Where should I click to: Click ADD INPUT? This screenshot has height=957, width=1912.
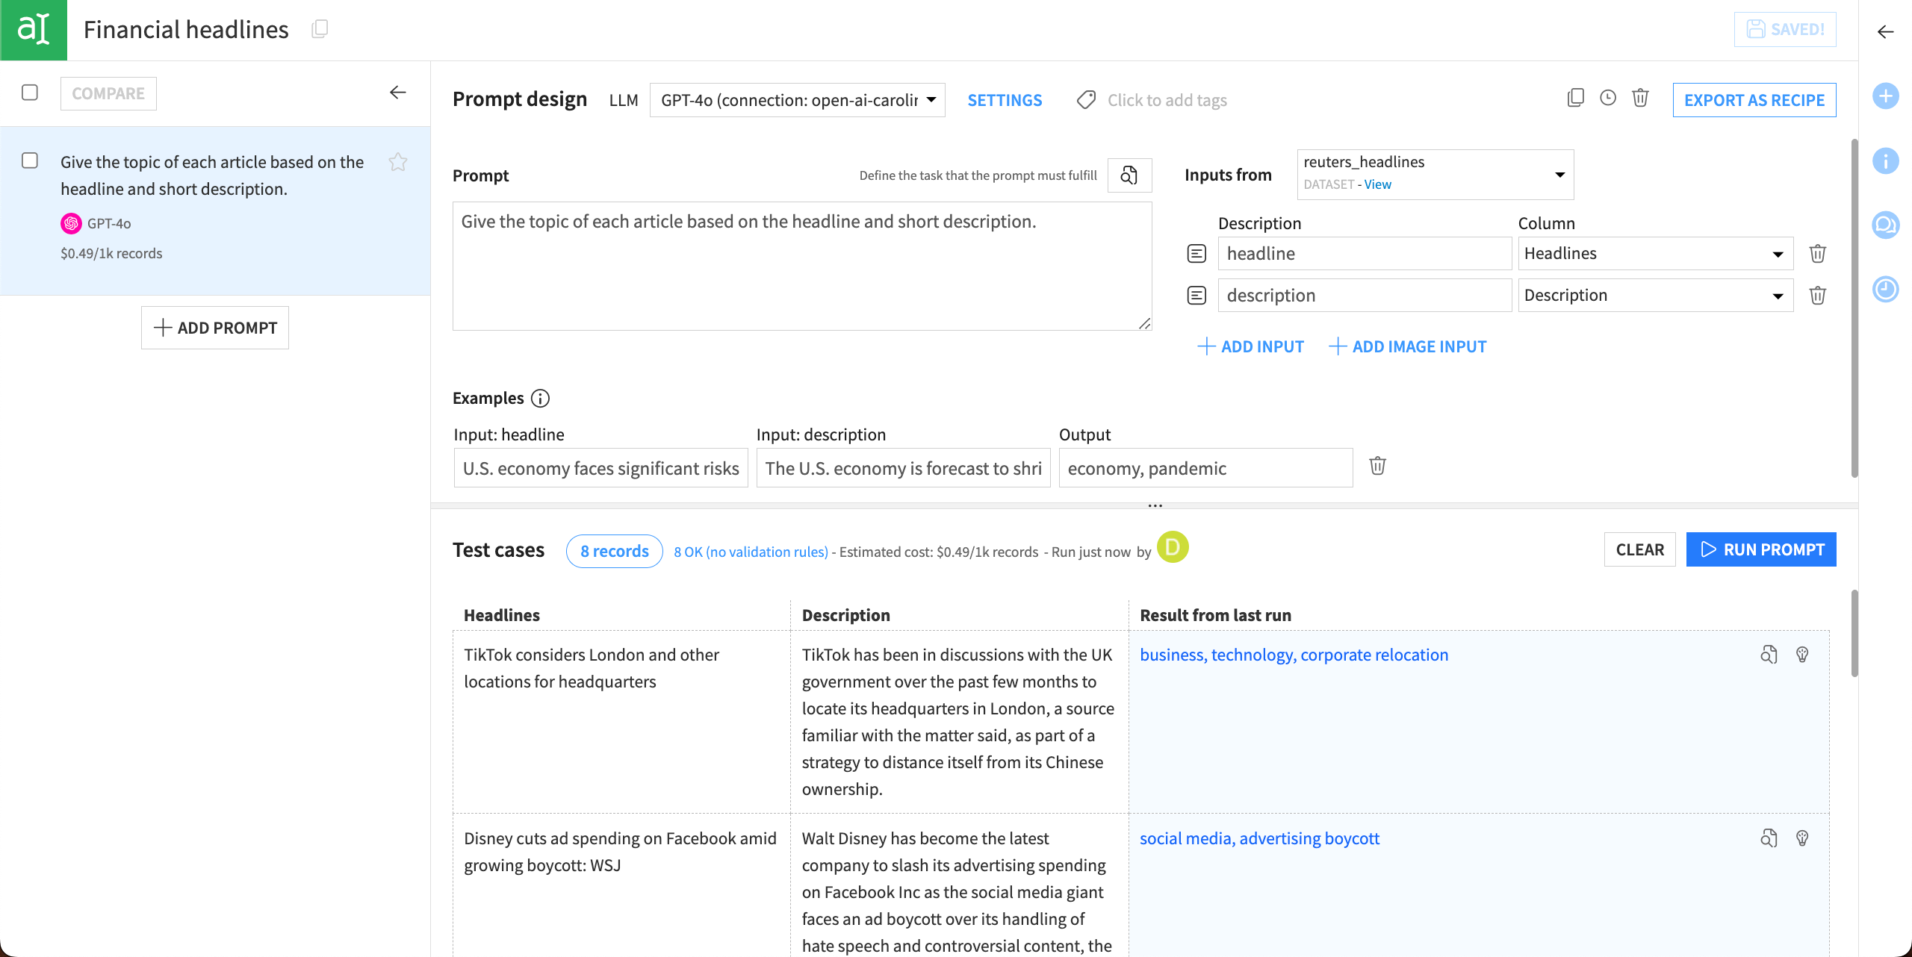[1251, 346]
